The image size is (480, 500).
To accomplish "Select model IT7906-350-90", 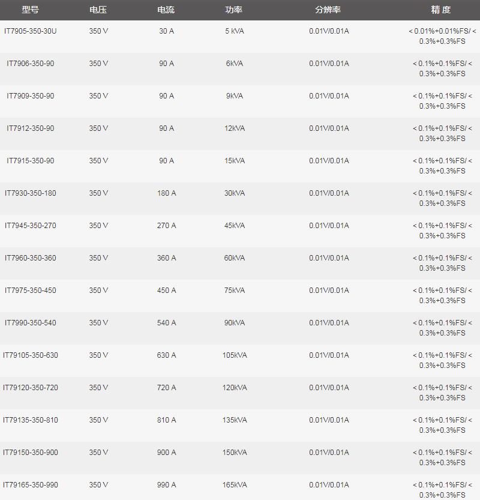I will (31, 64).
